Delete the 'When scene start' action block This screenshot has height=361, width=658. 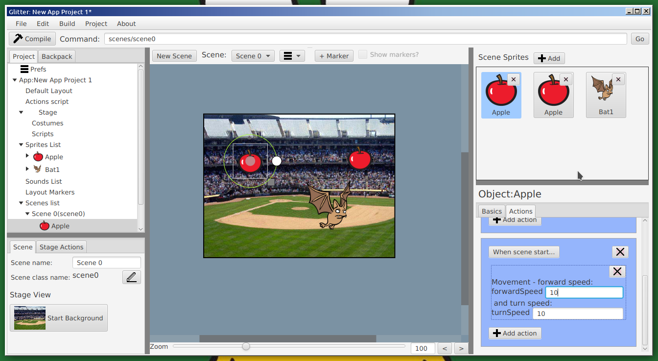pos(620,252)
